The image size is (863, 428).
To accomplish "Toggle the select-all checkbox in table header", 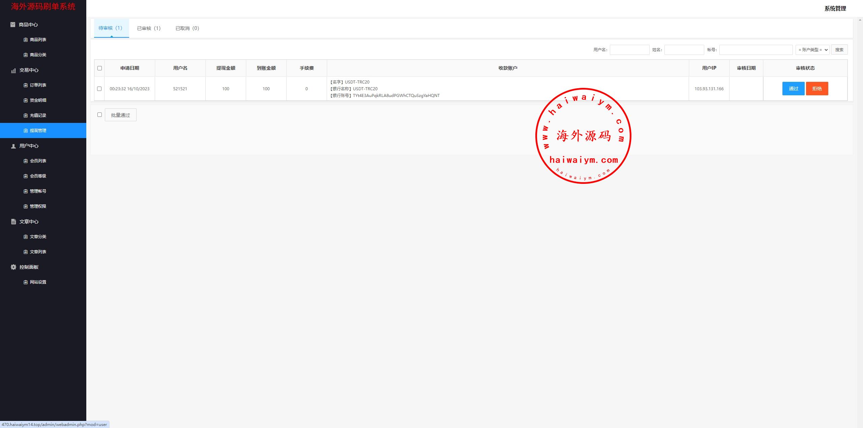I will pyautogui.click(x=99, y=68).
